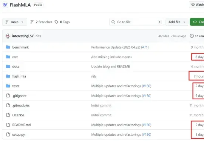Expand the Add file dropdown
The image size is (204, 141).
point(177,22)
